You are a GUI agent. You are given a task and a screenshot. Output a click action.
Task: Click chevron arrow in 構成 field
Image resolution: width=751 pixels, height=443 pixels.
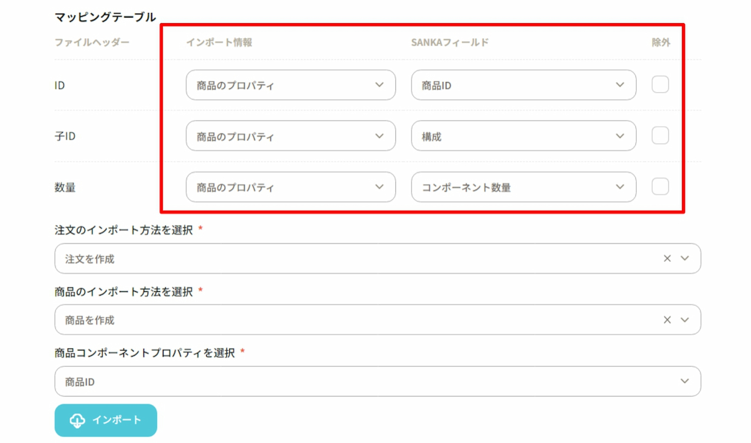click(620, 136)
